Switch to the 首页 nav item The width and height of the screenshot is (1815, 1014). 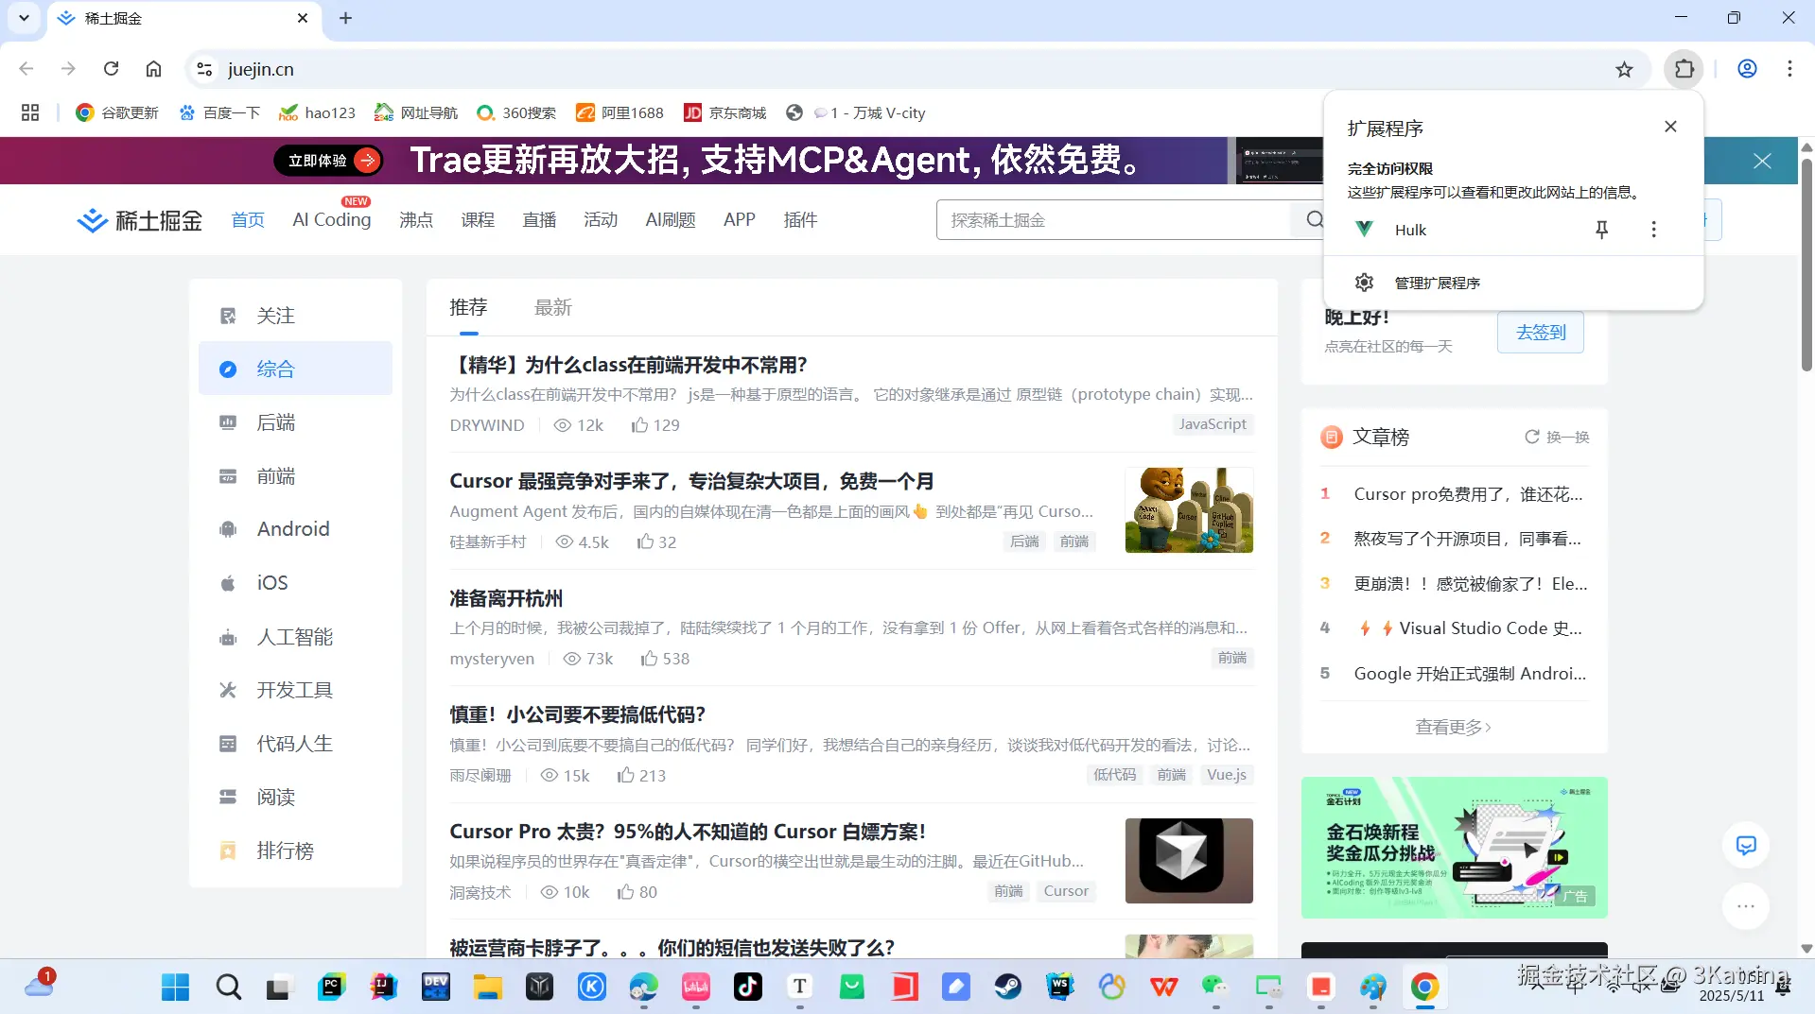[x=248, y=220]
